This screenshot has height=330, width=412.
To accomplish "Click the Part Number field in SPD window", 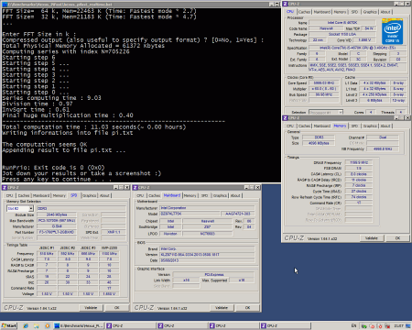I will pos(57,232).
